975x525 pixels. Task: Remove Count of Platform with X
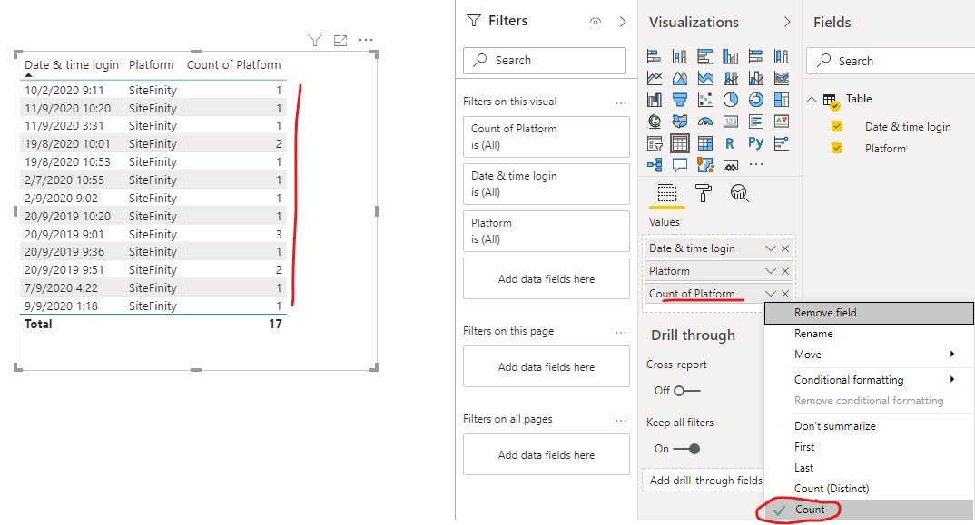(x=785, y=293)
